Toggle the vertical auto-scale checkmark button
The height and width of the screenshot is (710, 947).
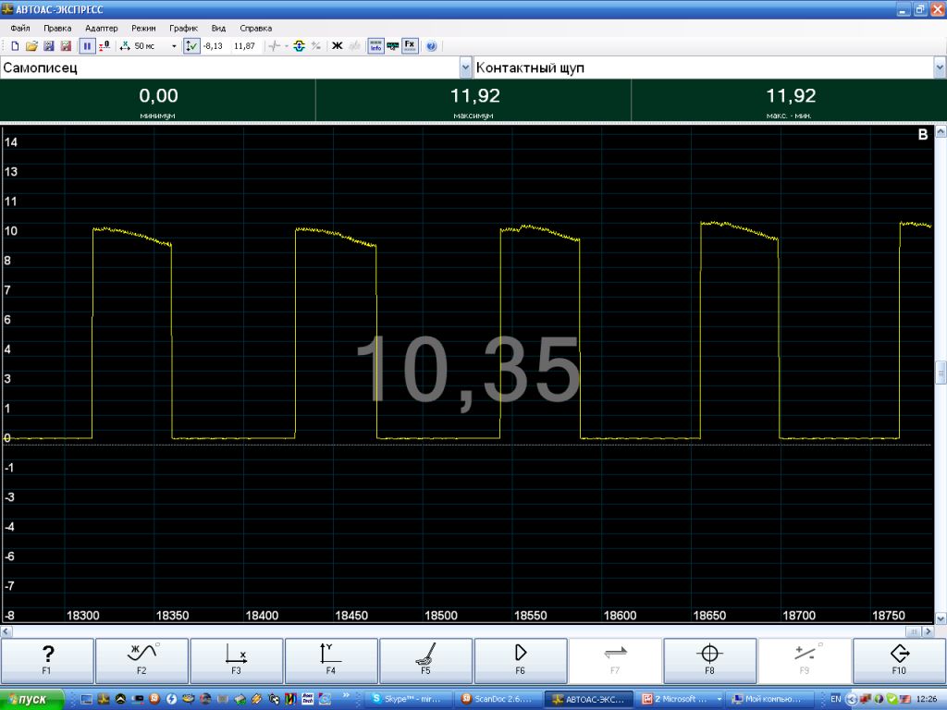click(x=191, y=46)
